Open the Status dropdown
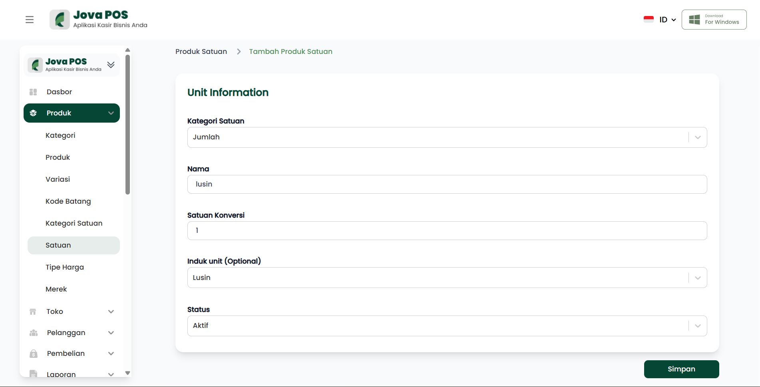 click(x=697, y=326)
